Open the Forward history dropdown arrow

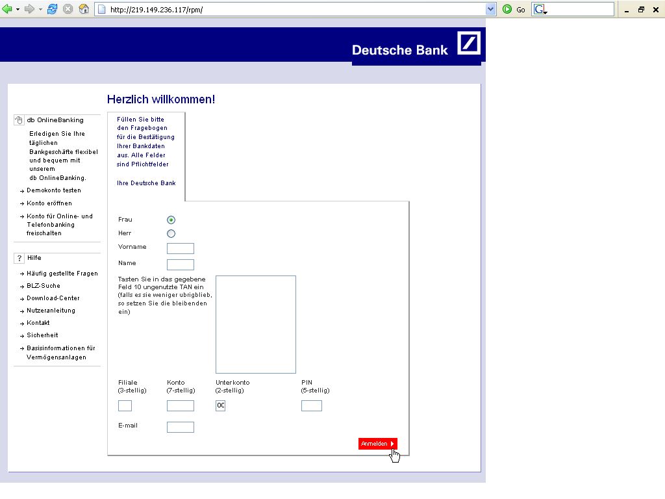pyautogui.click(x=40, y=9)
